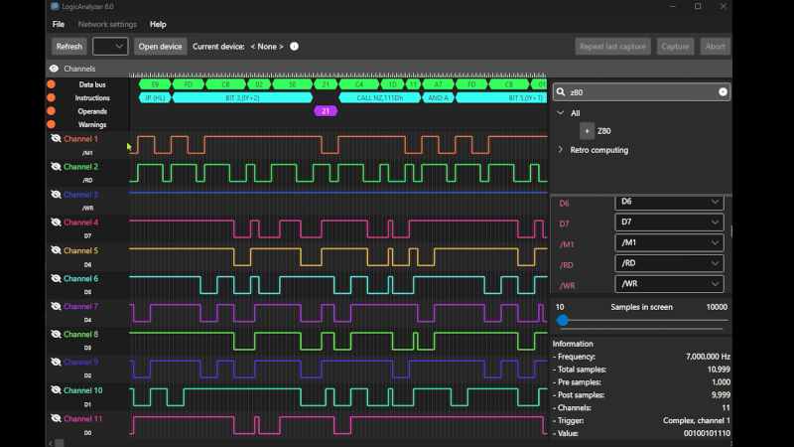
Task: Click the orange dot beside Data bus
Action: (51, 84)
